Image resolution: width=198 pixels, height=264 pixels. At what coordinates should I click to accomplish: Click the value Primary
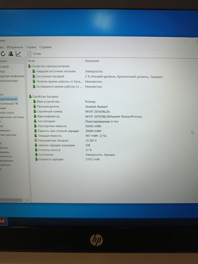(90, 102)
